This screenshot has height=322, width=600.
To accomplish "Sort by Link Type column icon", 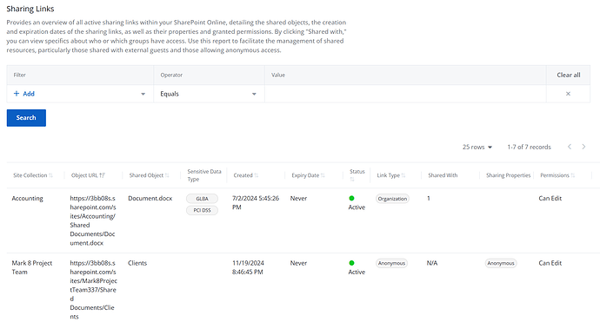I will 403,175.
